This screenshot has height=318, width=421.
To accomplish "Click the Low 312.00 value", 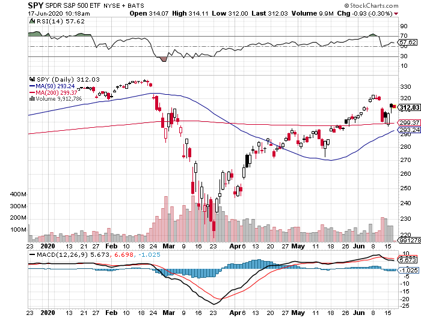I will (230, 13).
